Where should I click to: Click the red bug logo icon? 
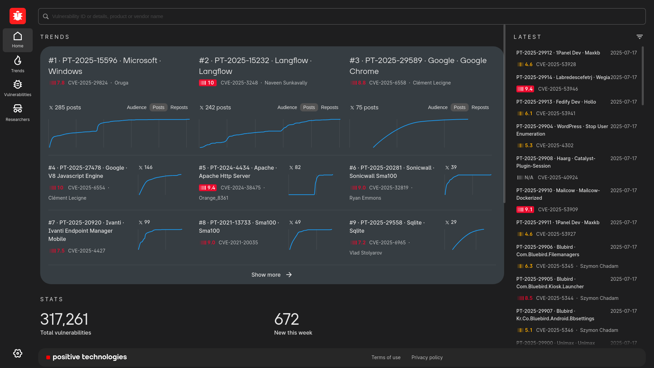click(x=18, y=16)
